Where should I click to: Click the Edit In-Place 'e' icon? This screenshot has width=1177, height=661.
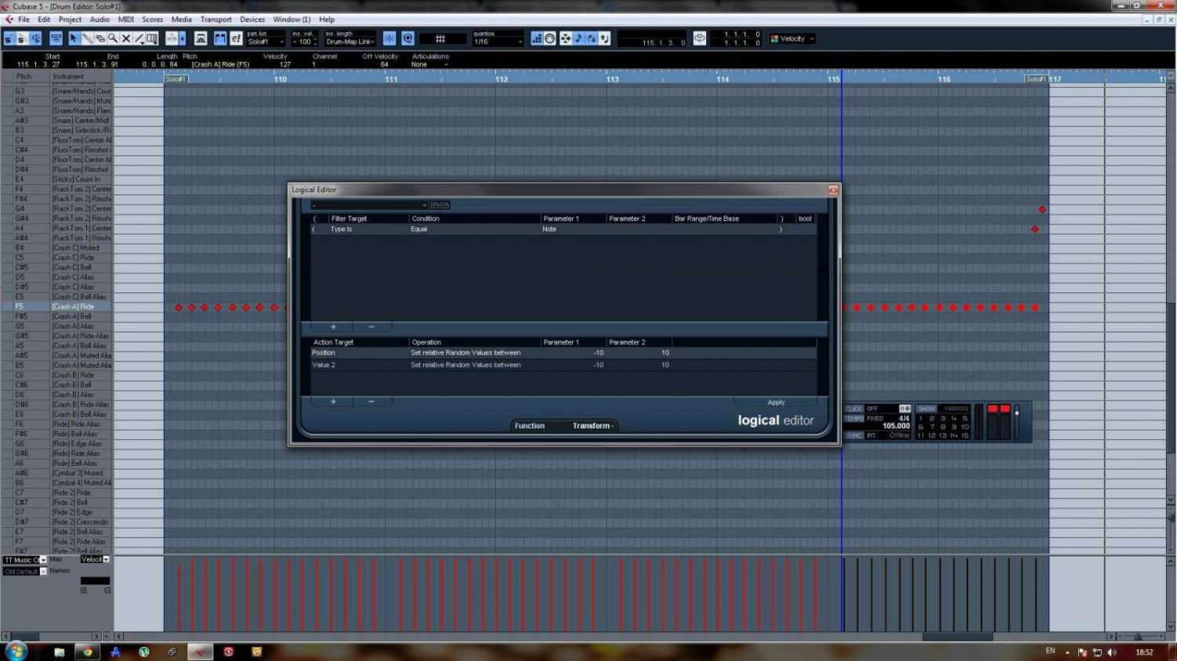click(x=235, y=38)
